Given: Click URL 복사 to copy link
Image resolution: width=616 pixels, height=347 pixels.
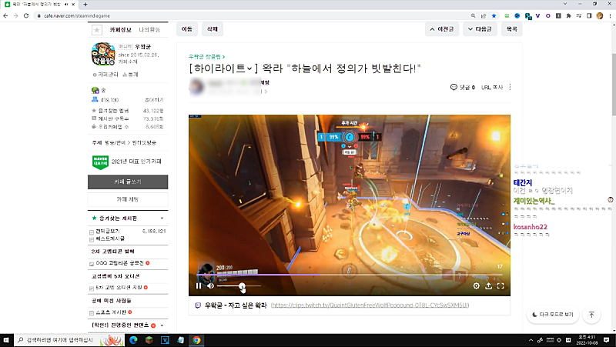Looking at the screenshot, I should point(492,87).
